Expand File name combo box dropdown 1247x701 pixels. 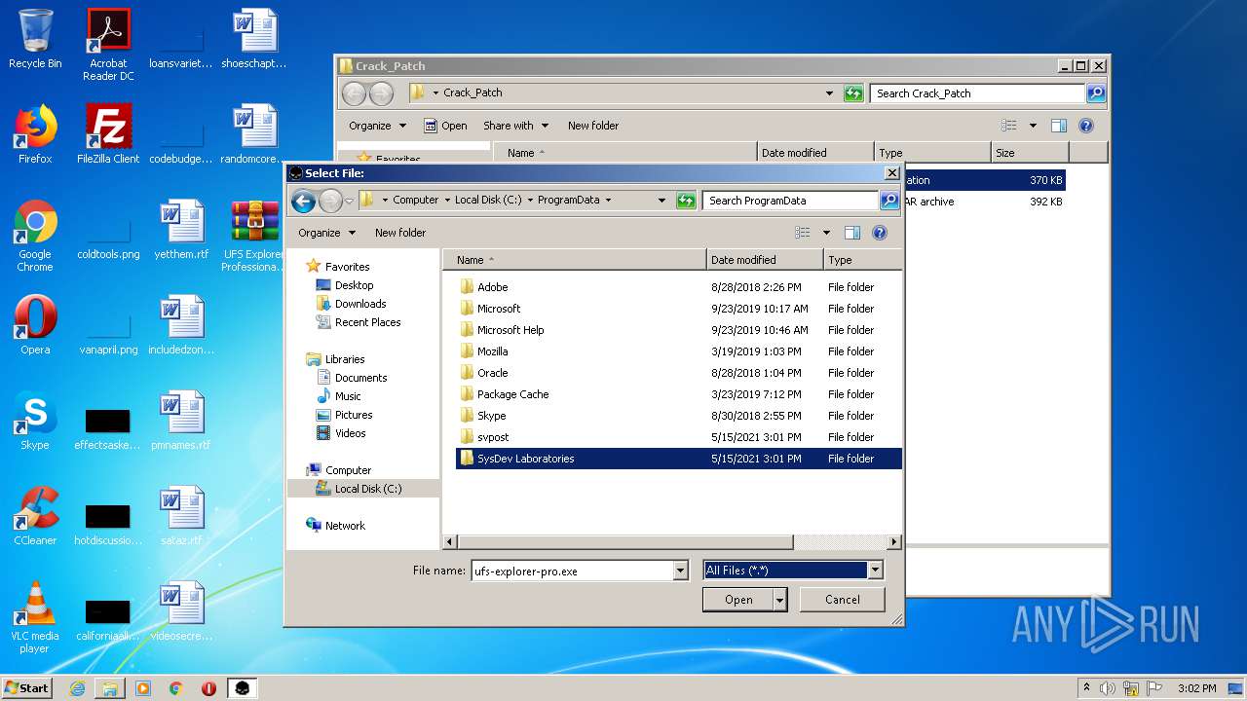tap(681, 572)
